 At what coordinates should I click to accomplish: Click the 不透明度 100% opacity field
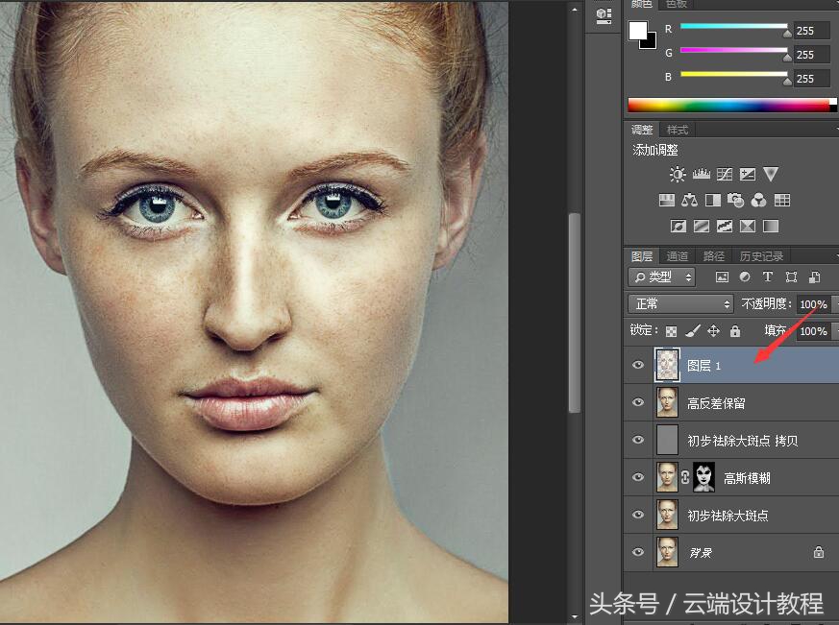tap(813, 304)
